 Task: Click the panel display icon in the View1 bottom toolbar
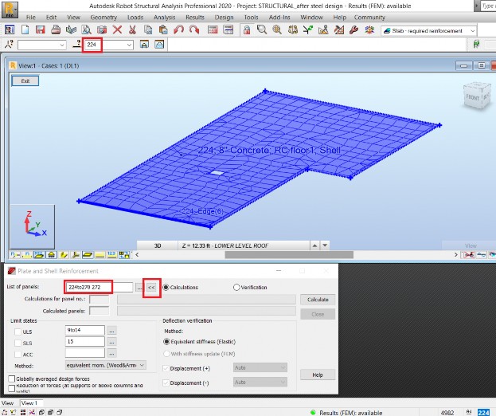87,254
